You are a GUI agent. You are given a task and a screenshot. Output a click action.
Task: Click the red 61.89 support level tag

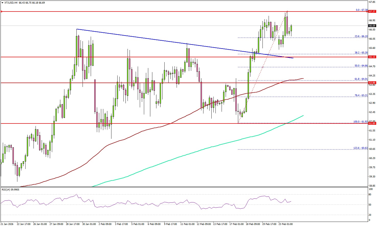372,123
